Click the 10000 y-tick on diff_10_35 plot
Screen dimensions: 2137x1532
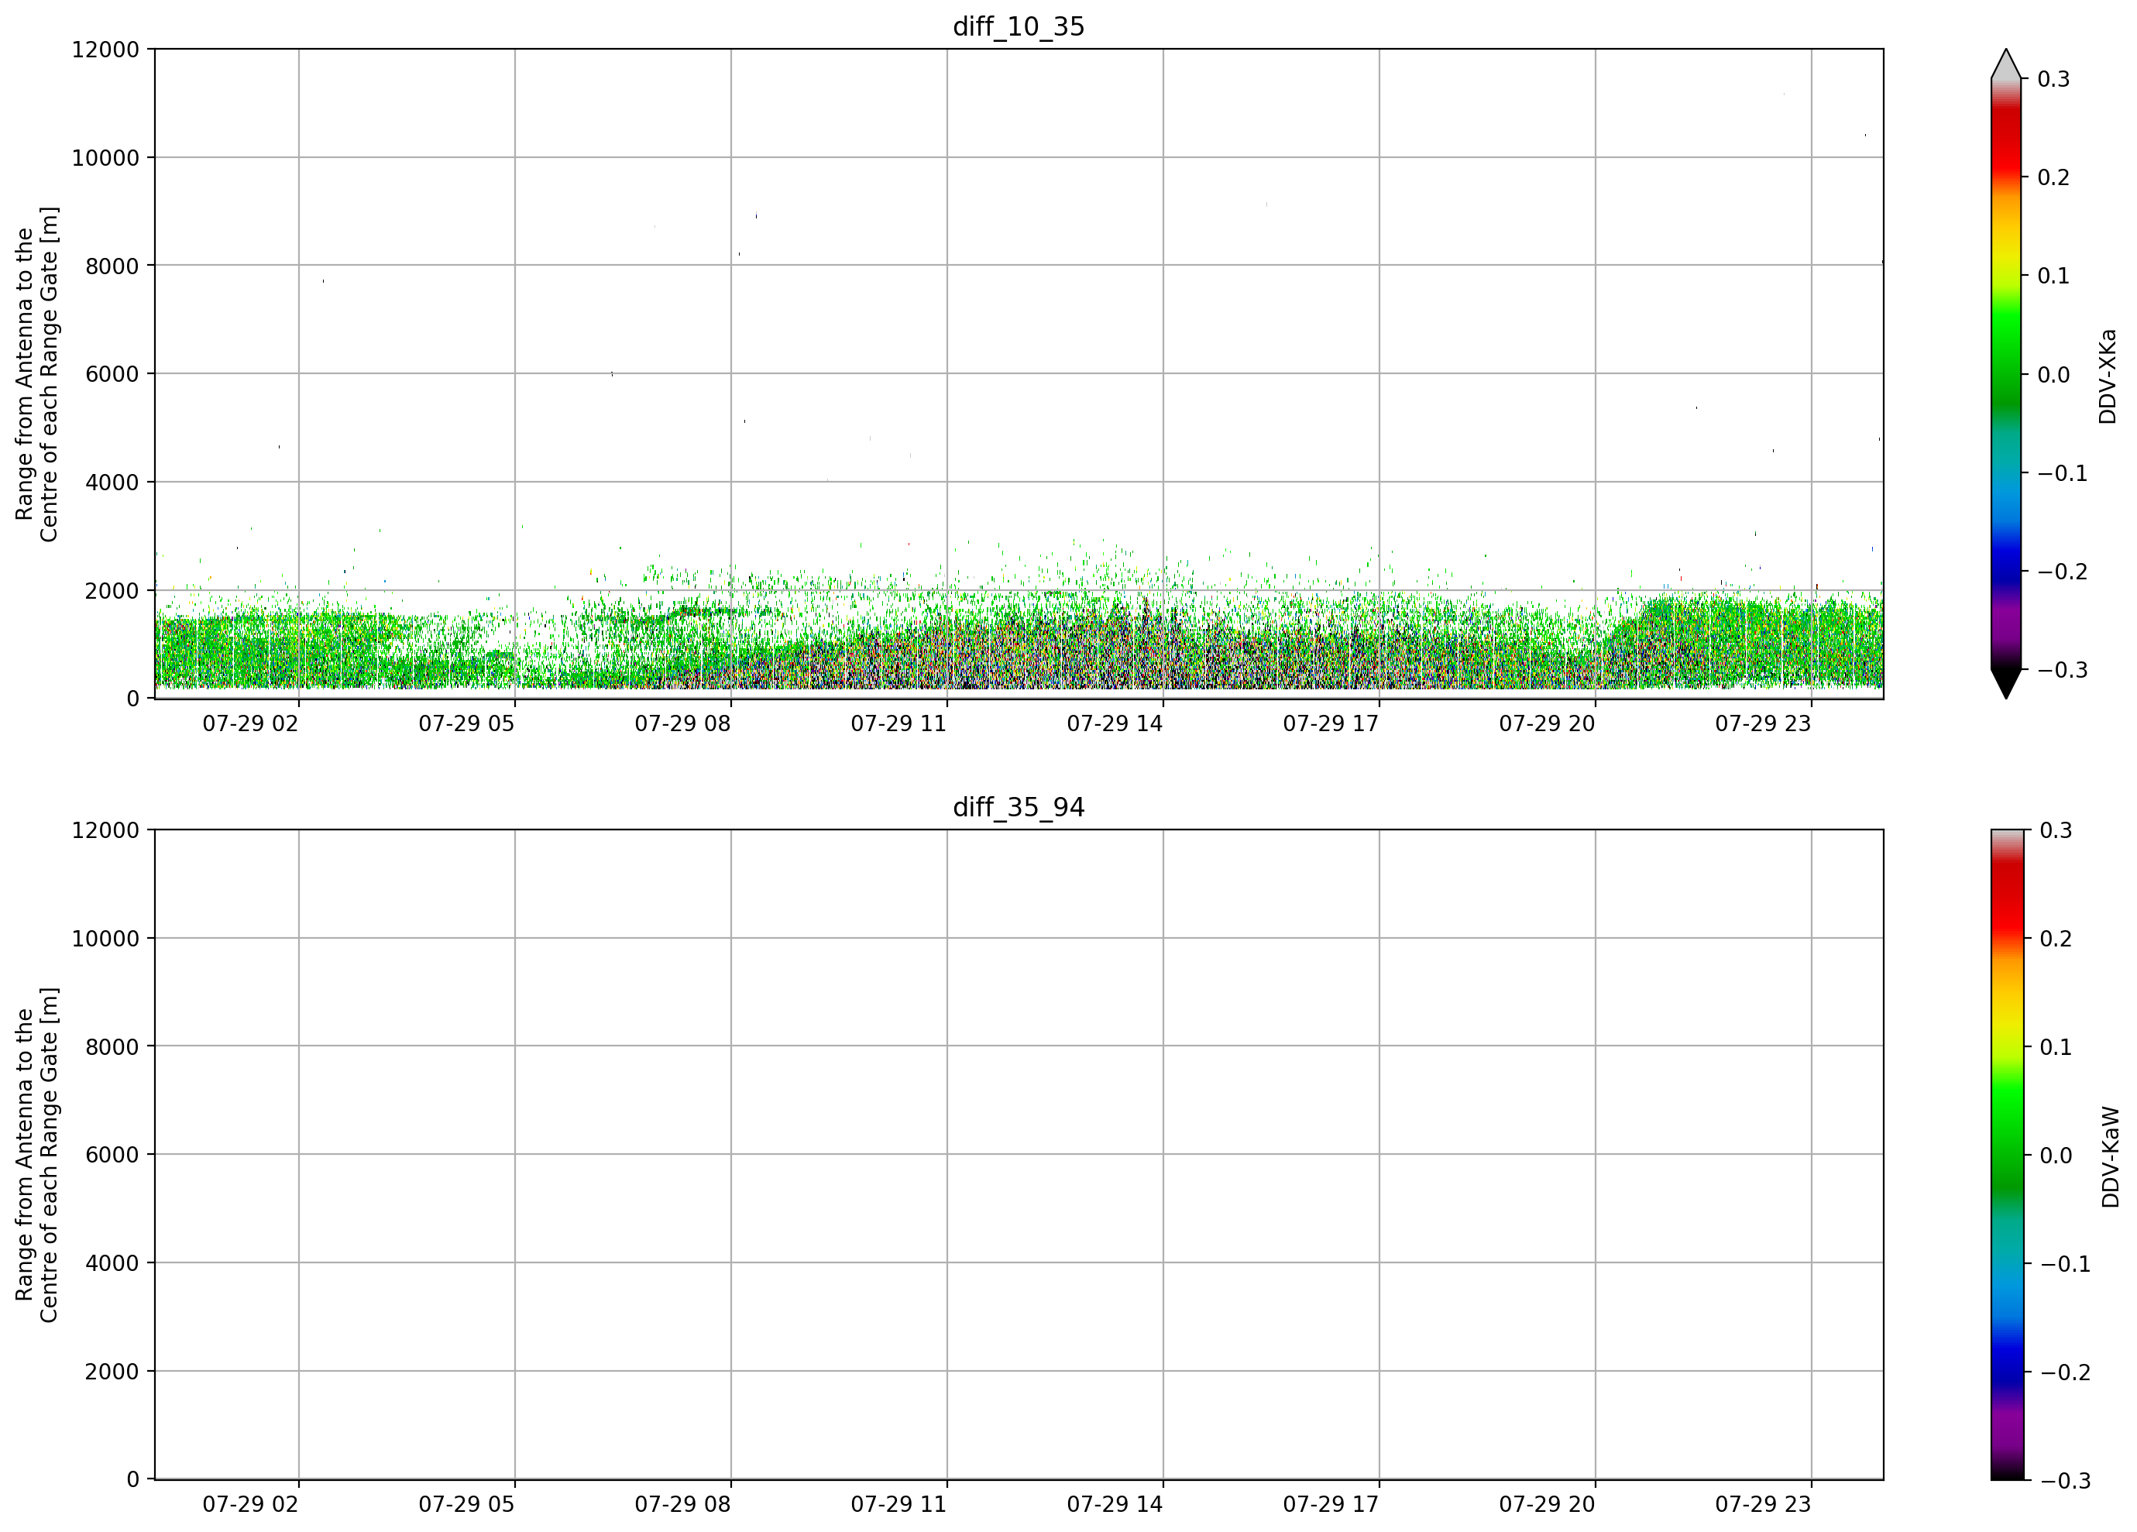click(105, 157)
